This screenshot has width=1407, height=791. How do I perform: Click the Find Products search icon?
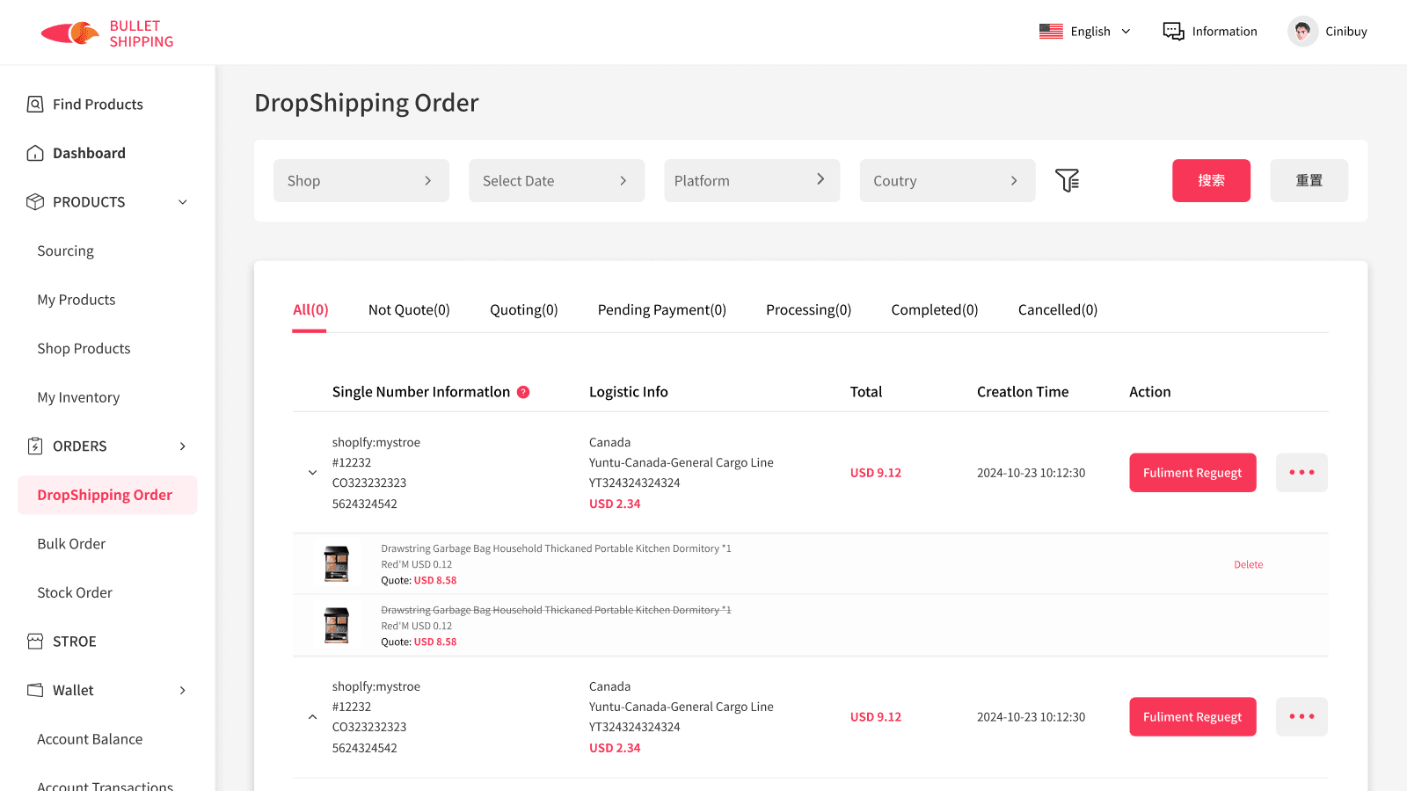(x=35, y=105)
